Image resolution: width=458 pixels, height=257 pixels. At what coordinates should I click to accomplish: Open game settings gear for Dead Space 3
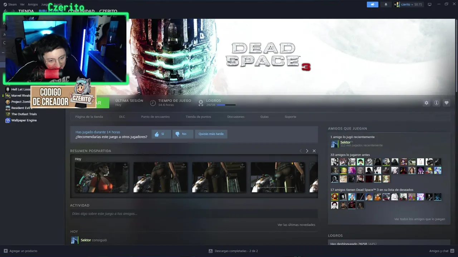coord(426,103)
